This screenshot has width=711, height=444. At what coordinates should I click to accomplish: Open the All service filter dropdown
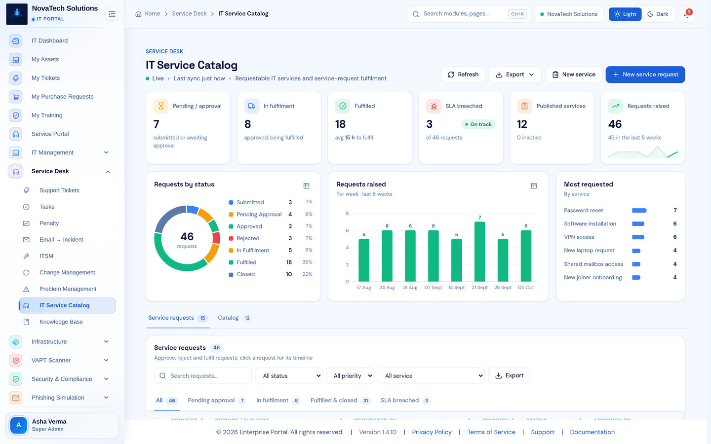432,376
